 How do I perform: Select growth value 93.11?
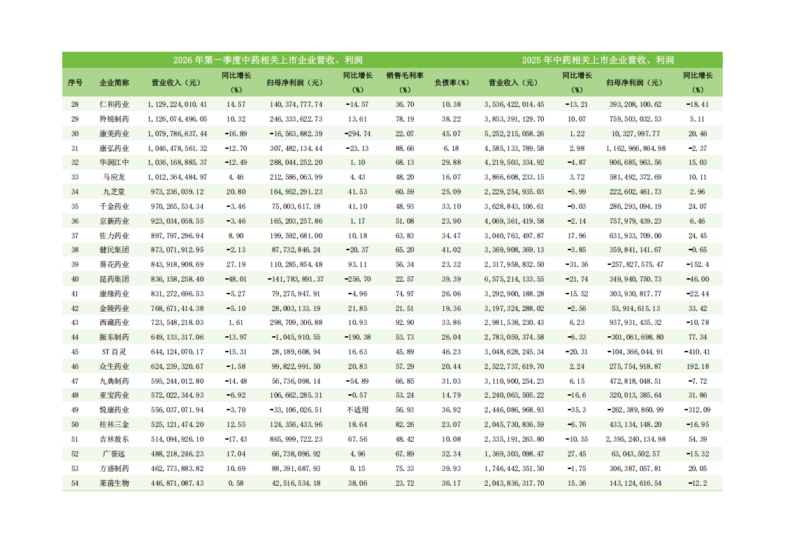click(x=357, y=264)
